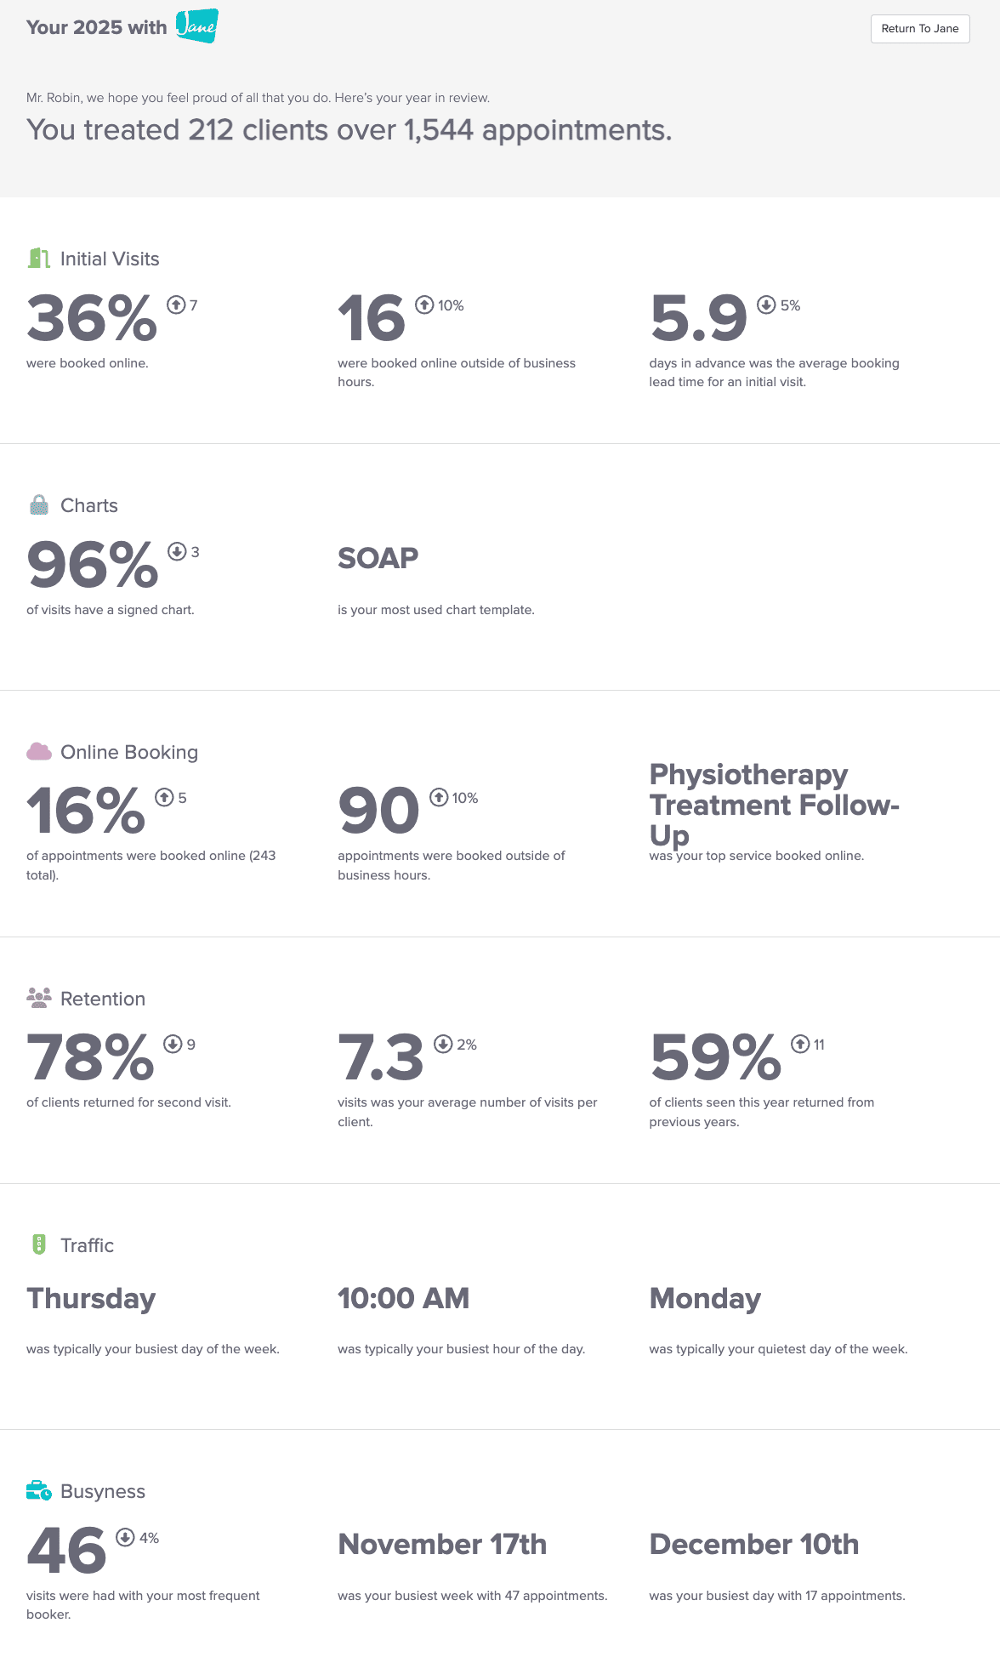Click the up arrow beside 36% booked online

coord(176,305)
